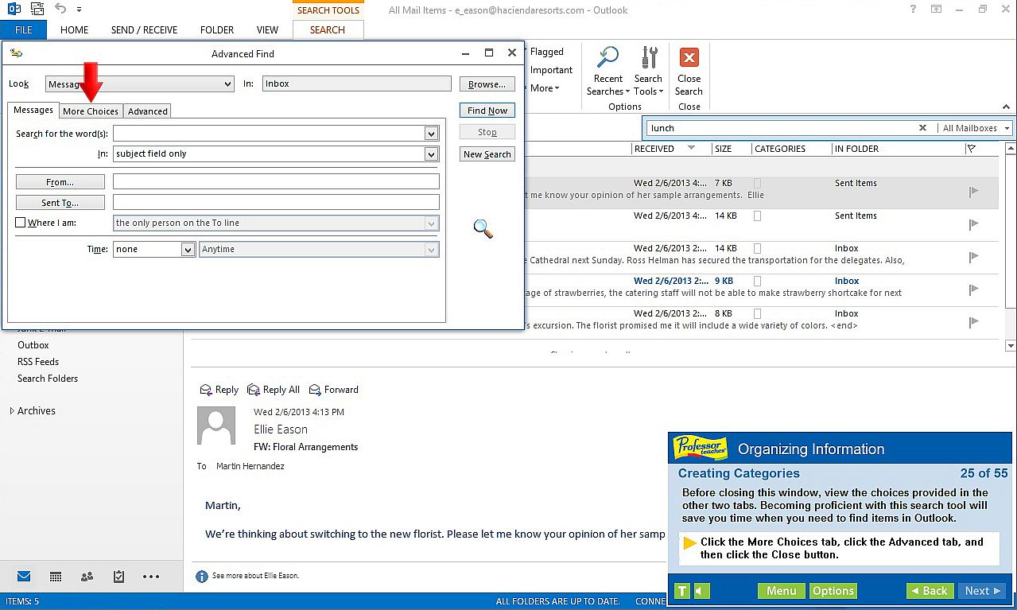
Task: Toggle category box for 8 KB message
Action: pos(757,313)
